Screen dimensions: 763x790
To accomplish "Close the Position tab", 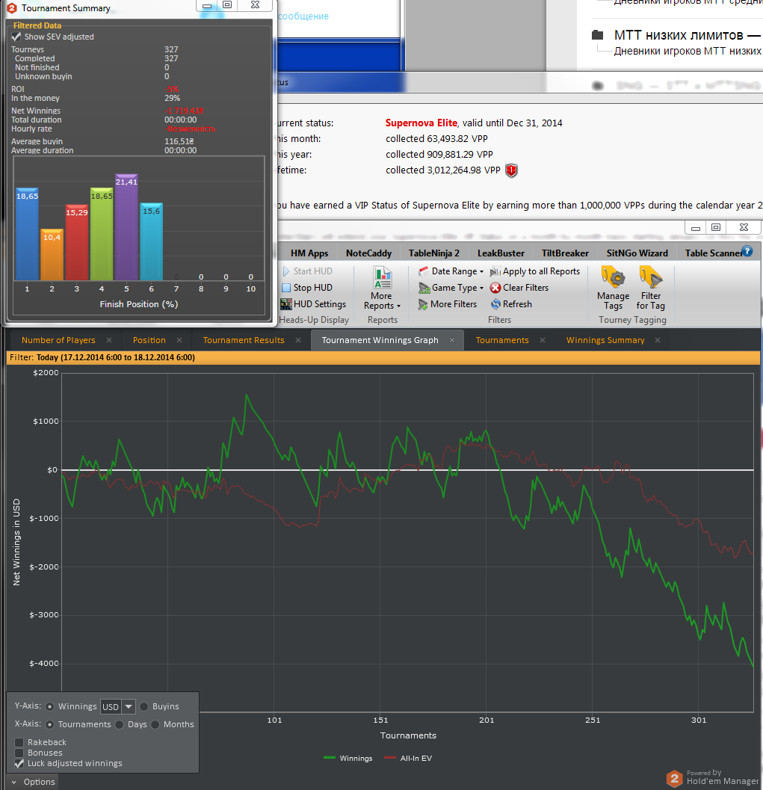I will tap(179, 341).
